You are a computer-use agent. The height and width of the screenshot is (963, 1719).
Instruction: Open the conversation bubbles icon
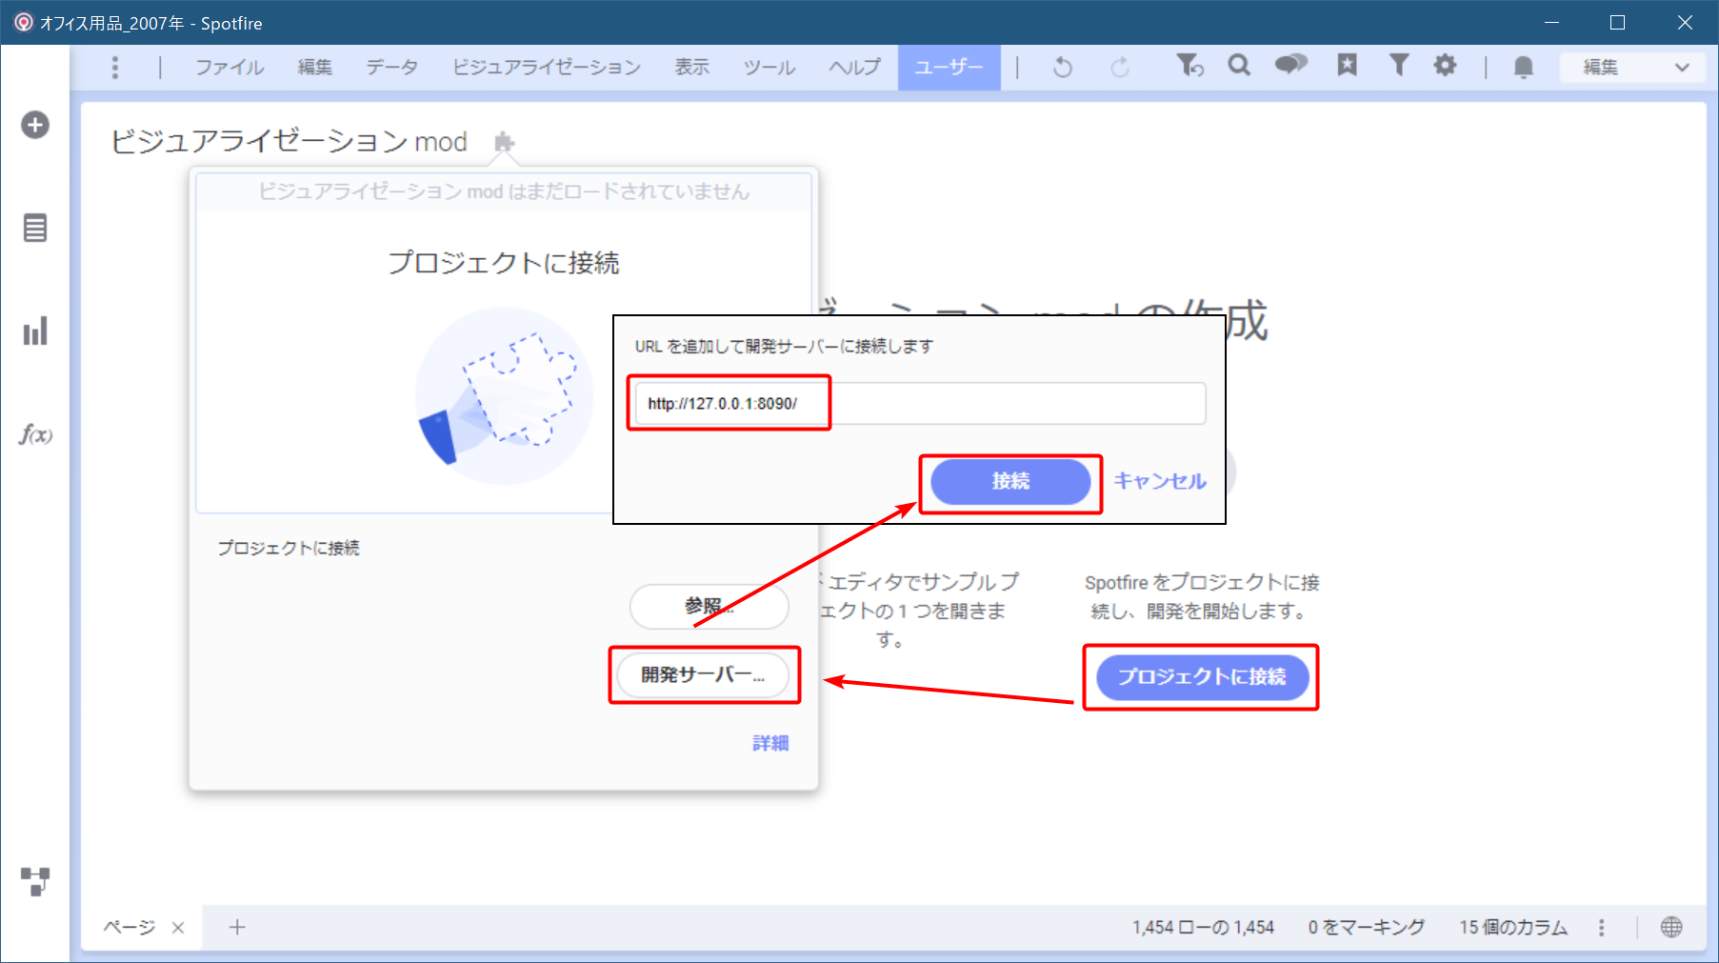pos(1291,65)
